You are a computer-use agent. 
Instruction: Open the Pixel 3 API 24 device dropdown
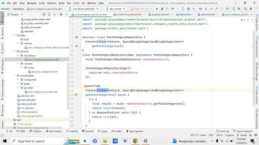coord(141,9)
